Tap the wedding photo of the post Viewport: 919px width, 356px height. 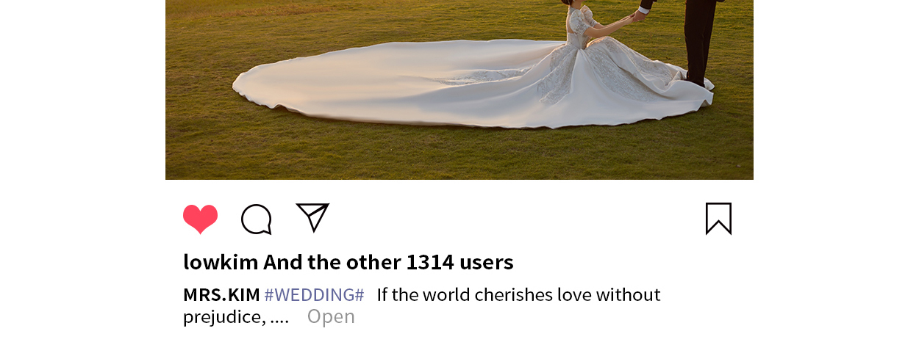(x=459, y=90)
